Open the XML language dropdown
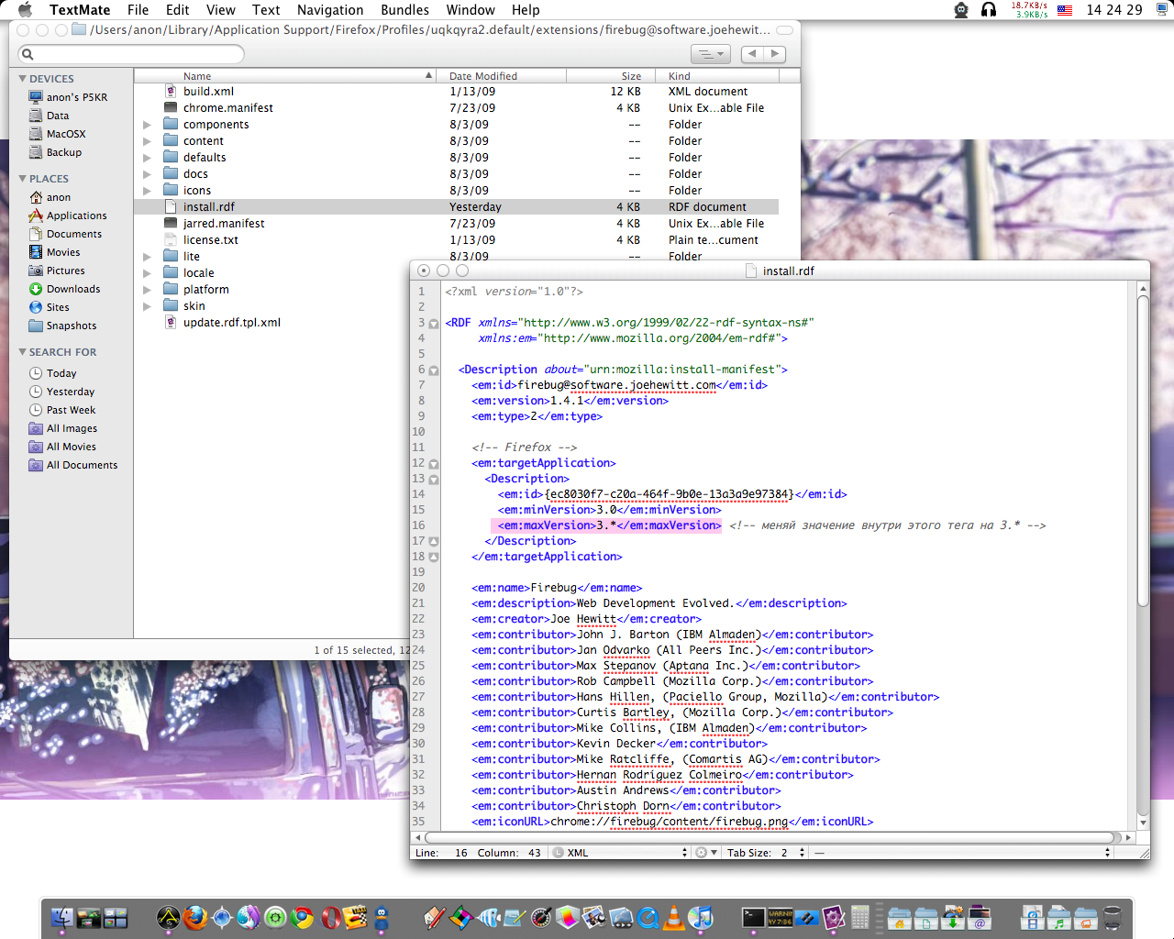The width and height of the screenshot is (1174, 939). tap(620, 853)
